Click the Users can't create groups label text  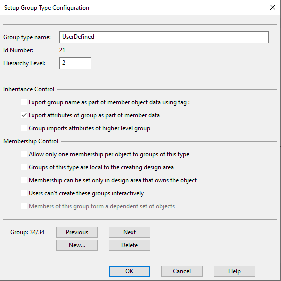(x=86, y=193)
